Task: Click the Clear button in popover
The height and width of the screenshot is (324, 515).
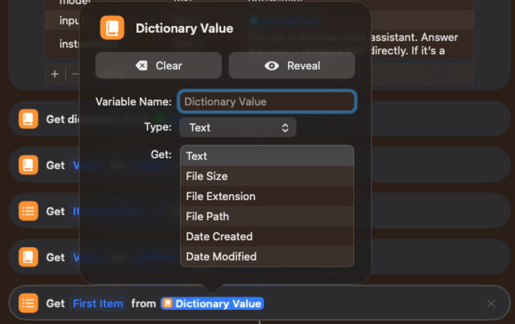Action: [x=159, y=66]
